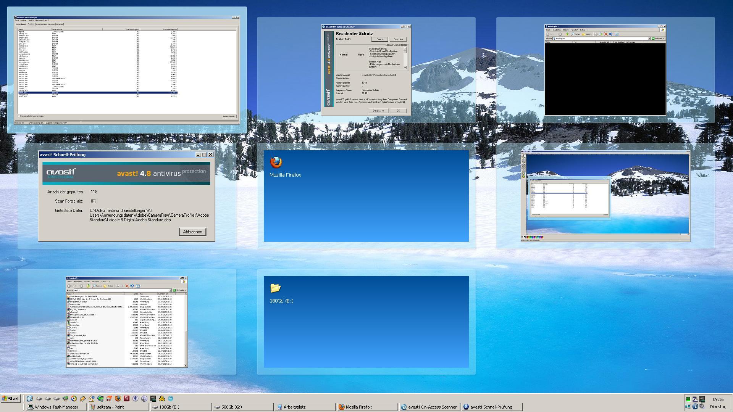Viewport: 733px width, 412px height.
Task: Click the house icon in quick launch
Action: pos(92,398)
